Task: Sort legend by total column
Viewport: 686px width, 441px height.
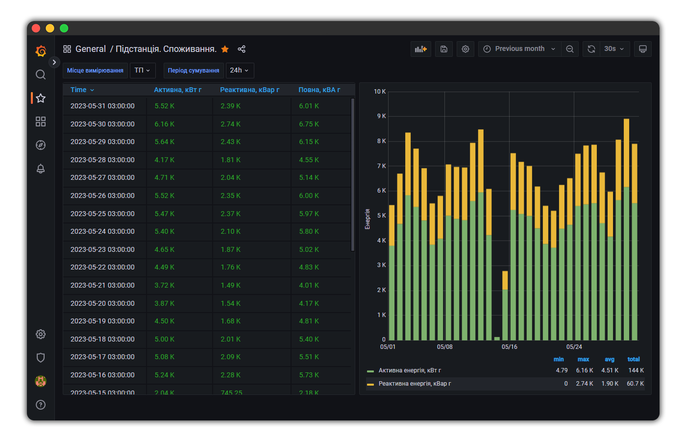Action: [634, 359]
